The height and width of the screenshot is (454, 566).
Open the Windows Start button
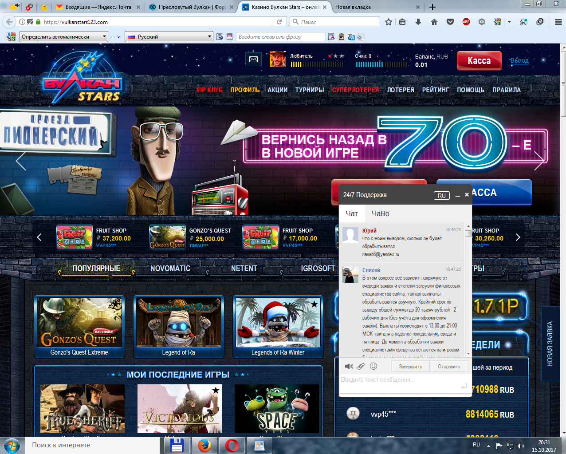coord(12,445)
